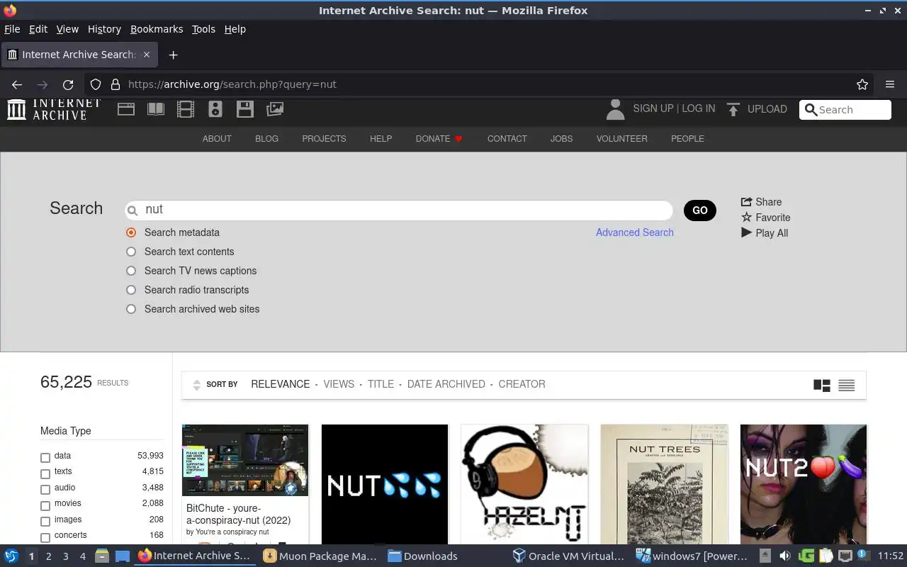The image size is (907, 567).
Task: Open the Software (floppy disk) media icon
Action: (x=245, y=109)
